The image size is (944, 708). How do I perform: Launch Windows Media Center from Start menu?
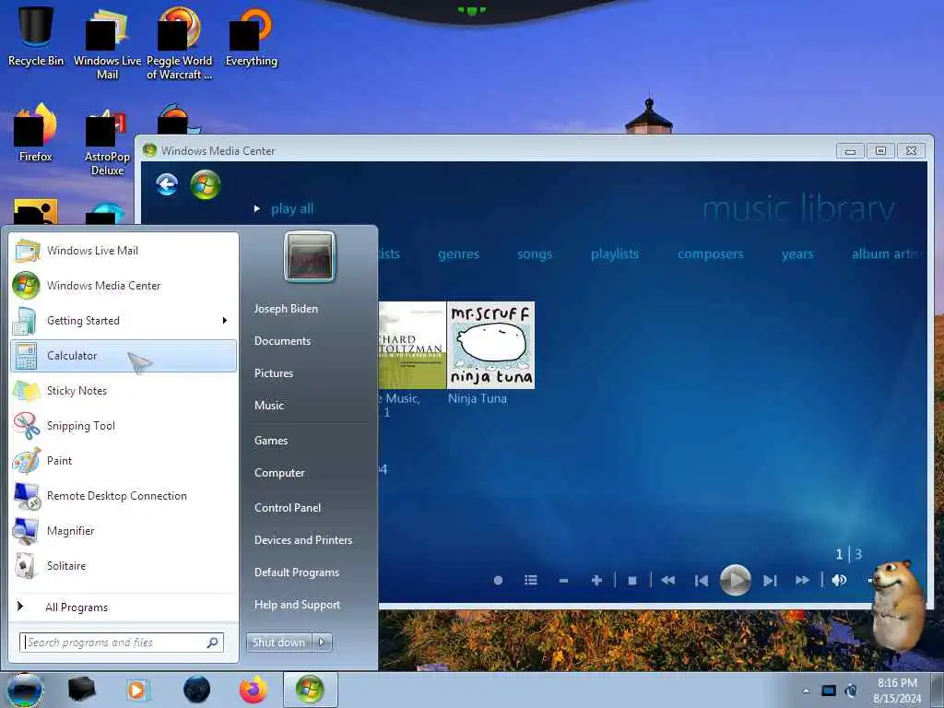(x=124, y=286)
